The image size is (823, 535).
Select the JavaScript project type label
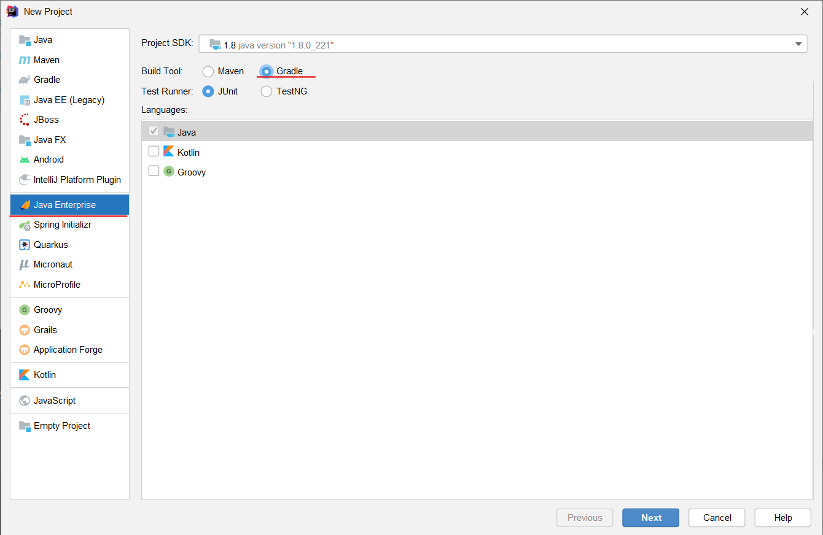pyautogui.click(x=55, y=401)
